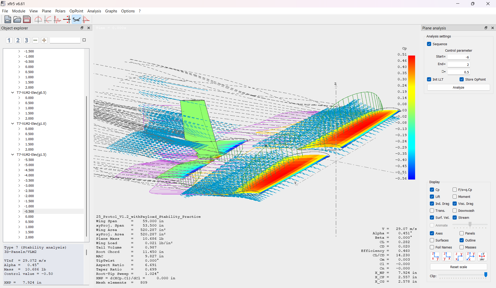Viewport: 496px width, 288px height.
Task: Collapse the T7-VLM2-Elev(g1.5) polar node
Action: tap(12, 154)
